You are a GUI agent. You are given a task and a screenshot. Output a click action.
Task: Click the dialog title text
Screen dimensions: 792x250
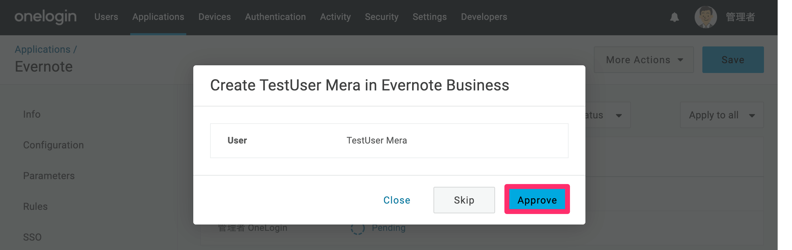(x=360, y=85)
